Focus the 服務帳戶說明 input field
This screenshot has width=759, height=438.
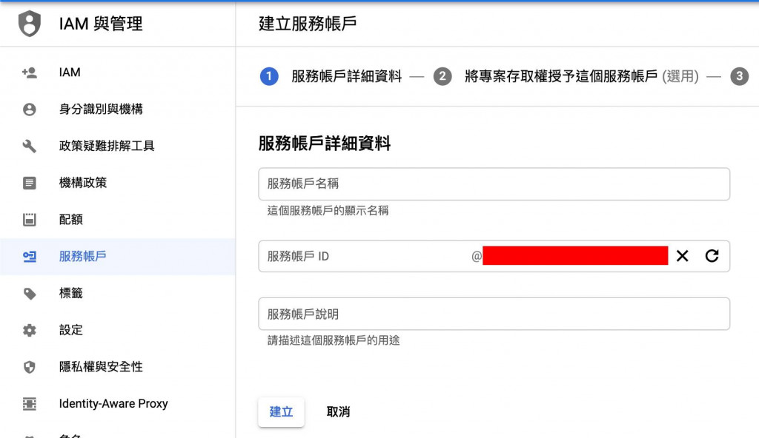494,314
